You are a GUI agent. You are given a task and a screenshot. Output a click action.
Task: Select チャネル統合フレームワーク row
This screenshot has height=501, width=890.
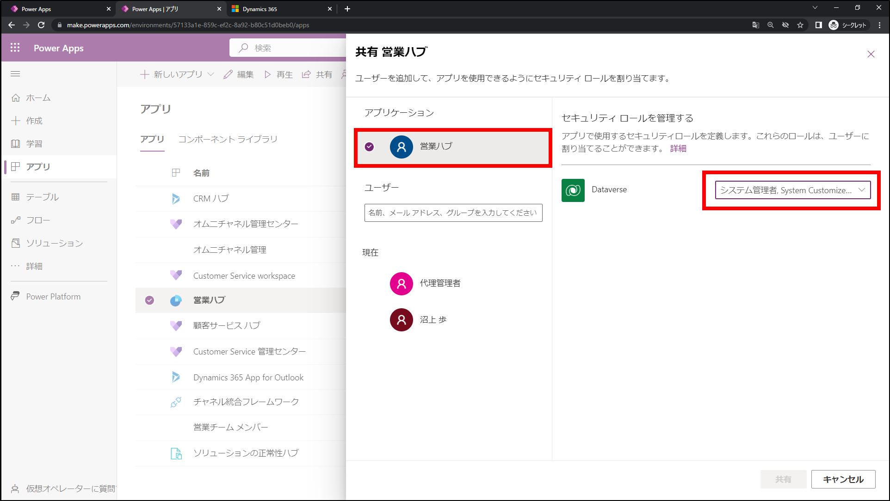tap(241, 402)
